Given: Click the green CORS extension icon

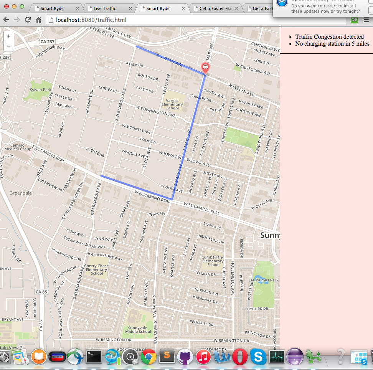Looking at the screenshot, I should tap(354, 20).
